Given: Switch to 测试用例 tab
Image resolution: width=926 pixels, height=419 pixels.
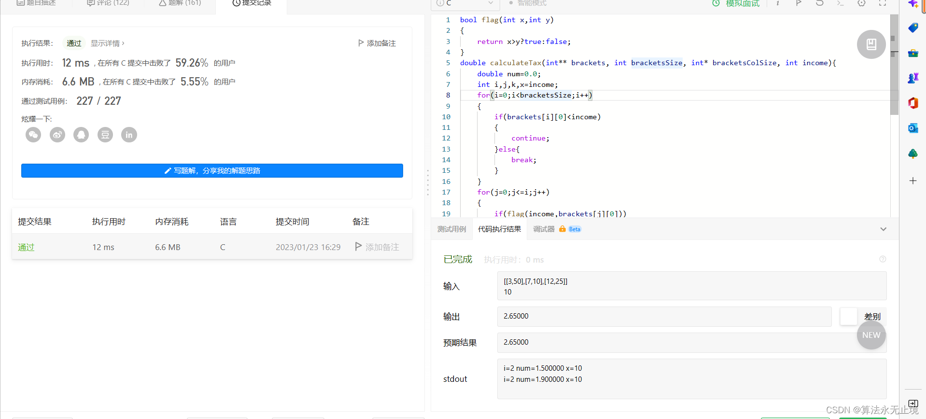Looking at the screenshot, I should click(x=452, y=229).
